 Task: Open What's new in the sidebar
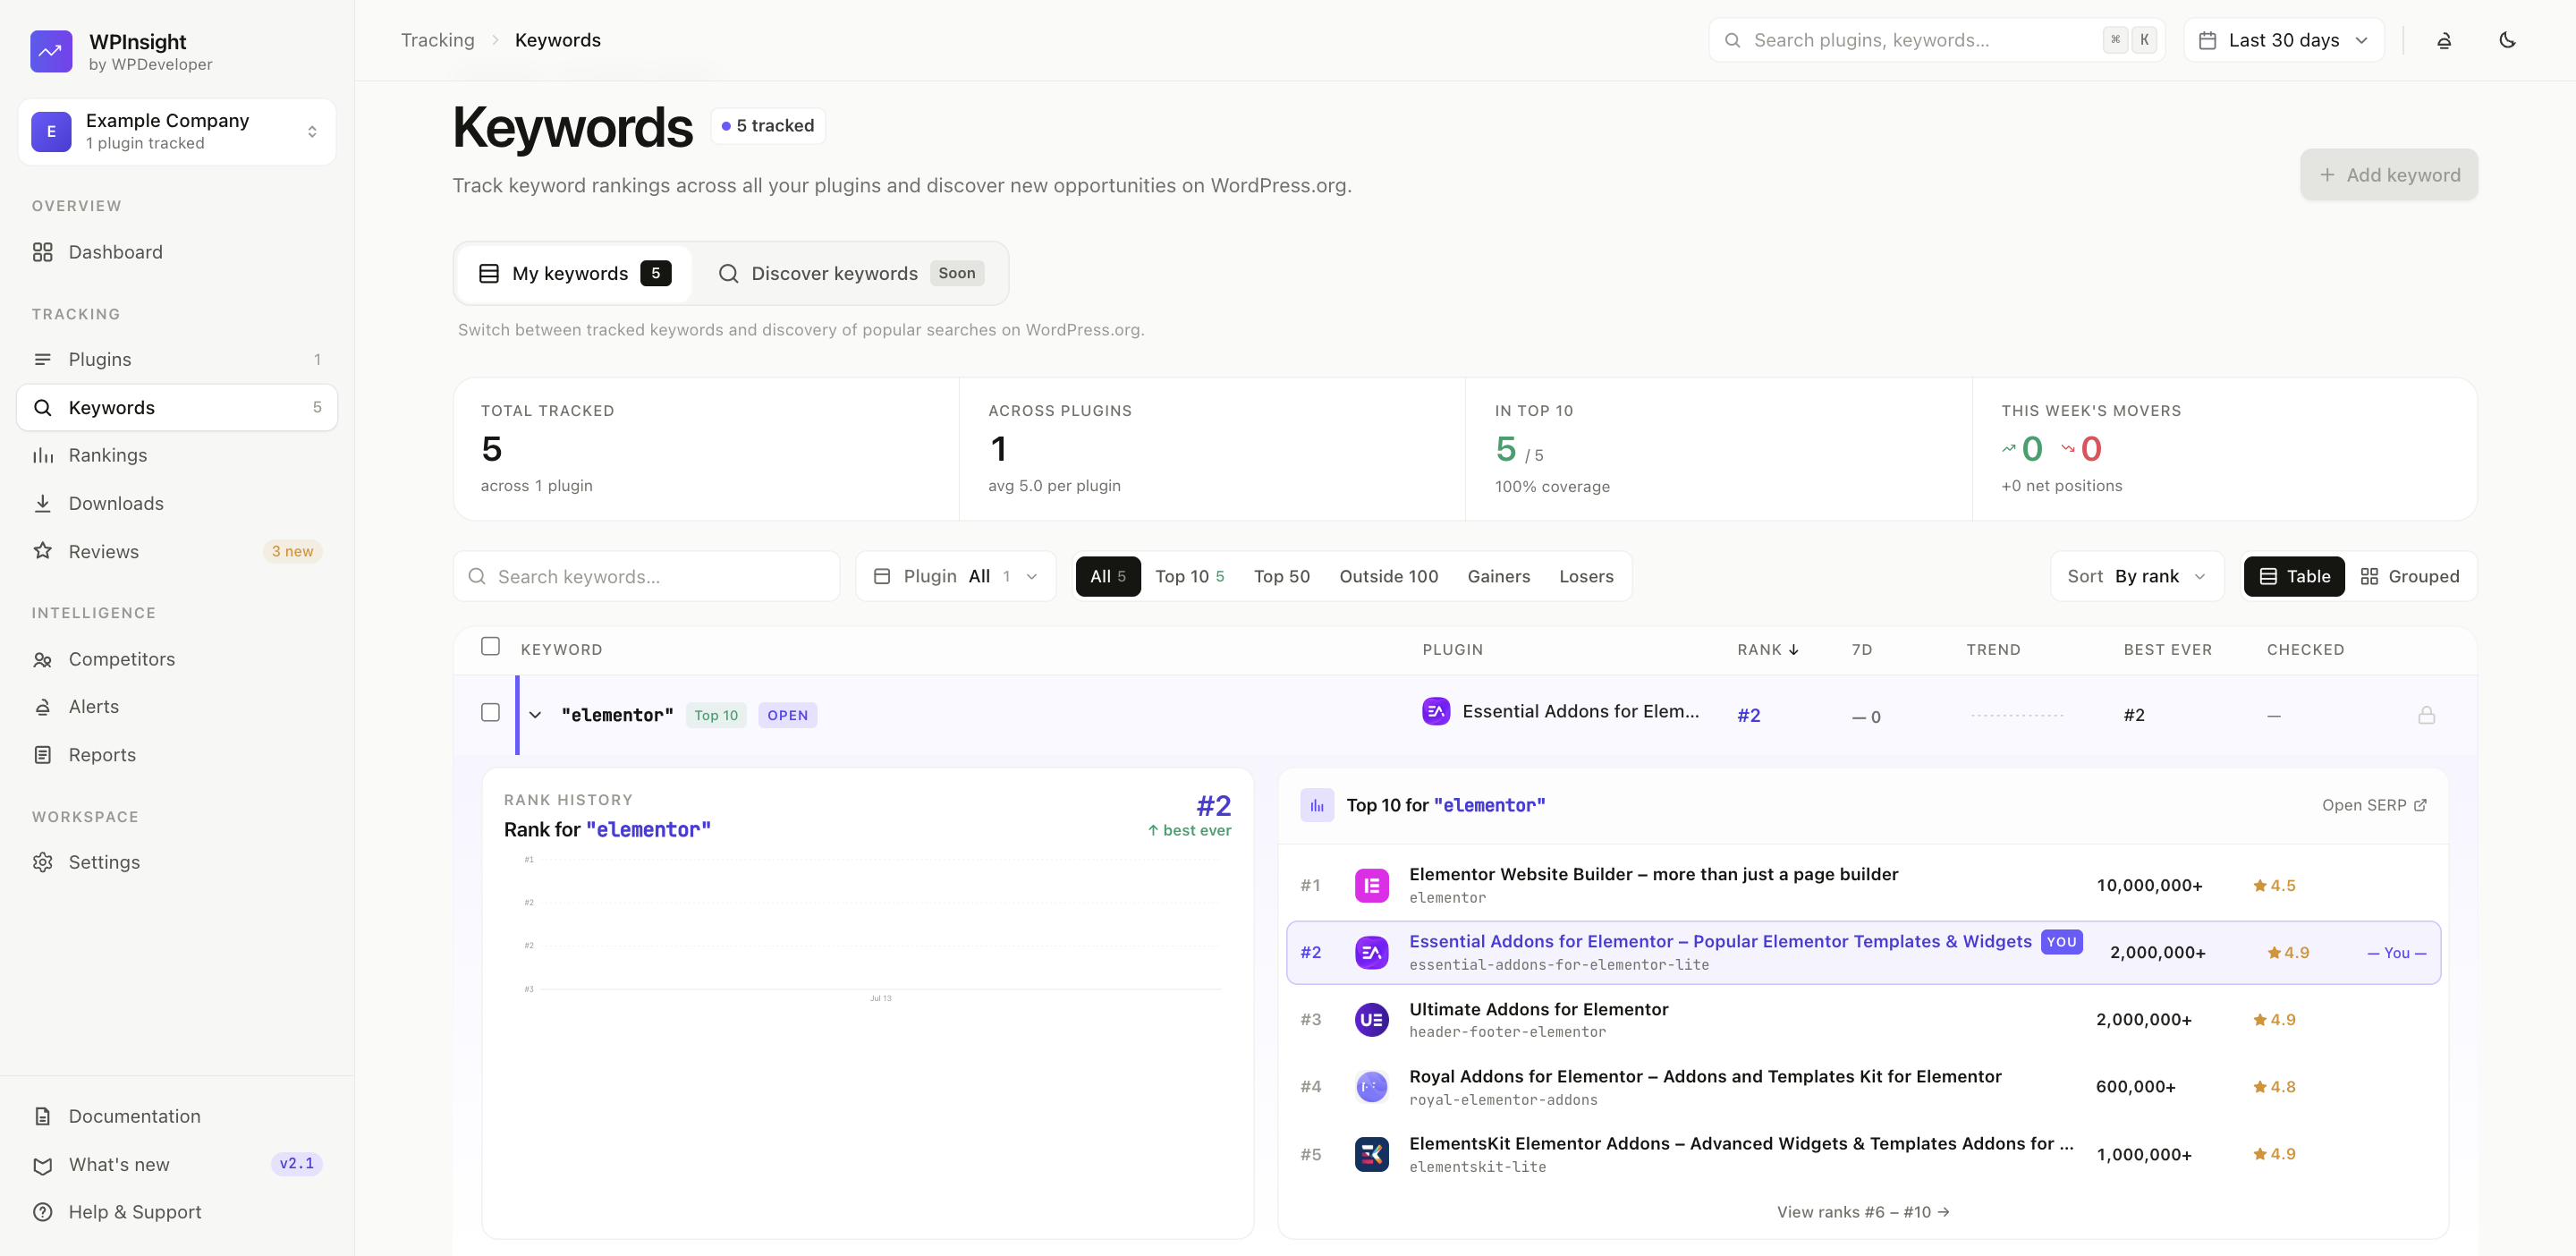[x=177, y=1164]
